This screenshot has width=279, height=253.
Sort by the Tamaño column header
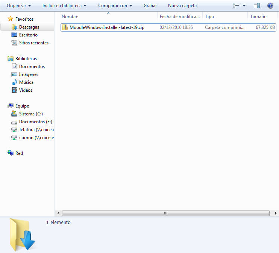pyautogui.click(x=258, y=17)
